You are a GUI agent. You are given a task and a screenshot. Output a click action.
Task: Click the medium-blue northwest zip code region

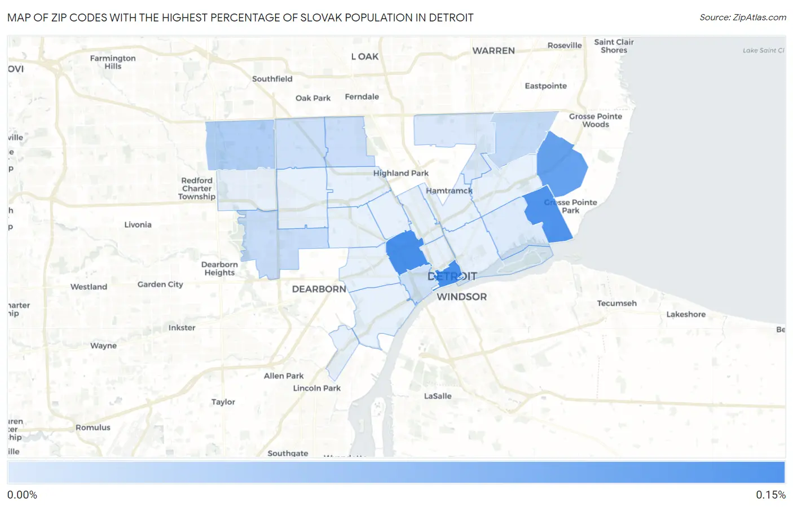click(x=240, y=144)
